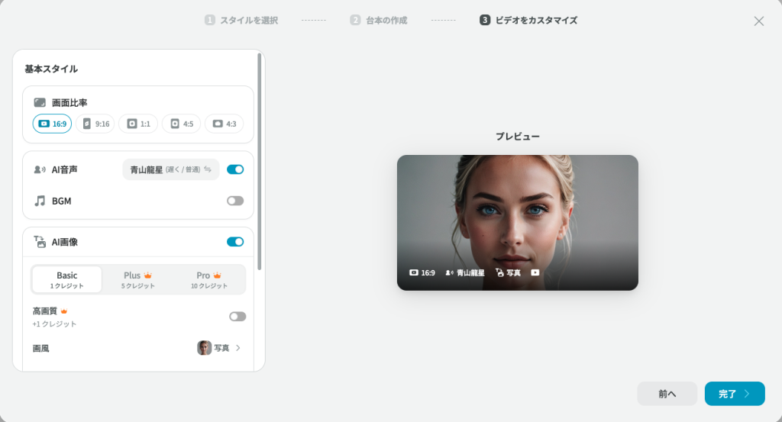Select the 9:16 vertical aspect ratio
This screenshot has height=422, width=782.
pyautogui.click(x=95, y=124)
